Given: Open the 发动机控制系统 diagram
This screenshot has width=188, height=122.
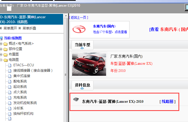Looking at the screenshot, I should click(25, 103).
